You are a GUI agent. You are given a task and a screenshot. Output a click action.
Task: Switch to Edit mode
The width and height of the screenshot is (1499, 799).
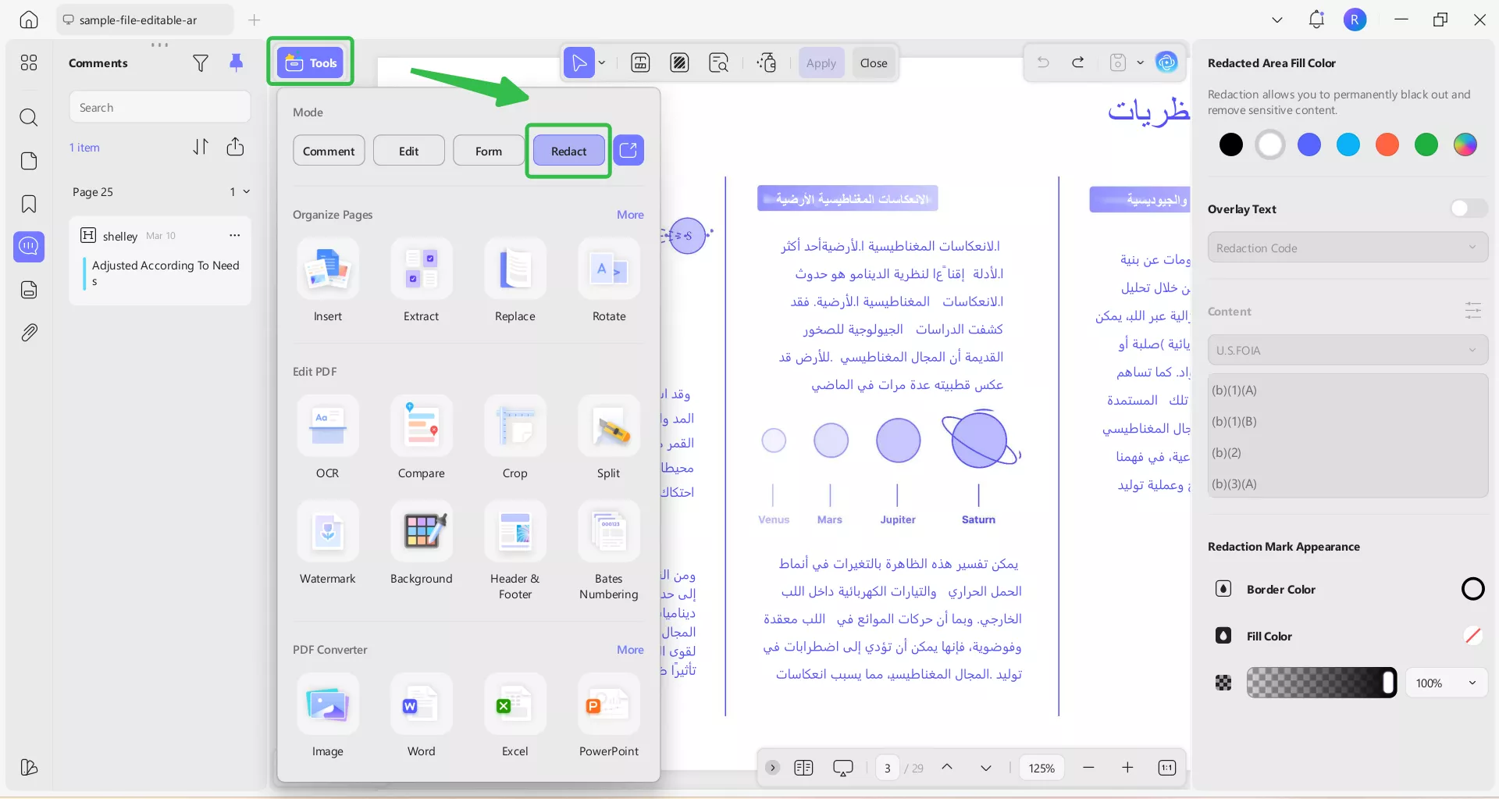tap(408, 150)
